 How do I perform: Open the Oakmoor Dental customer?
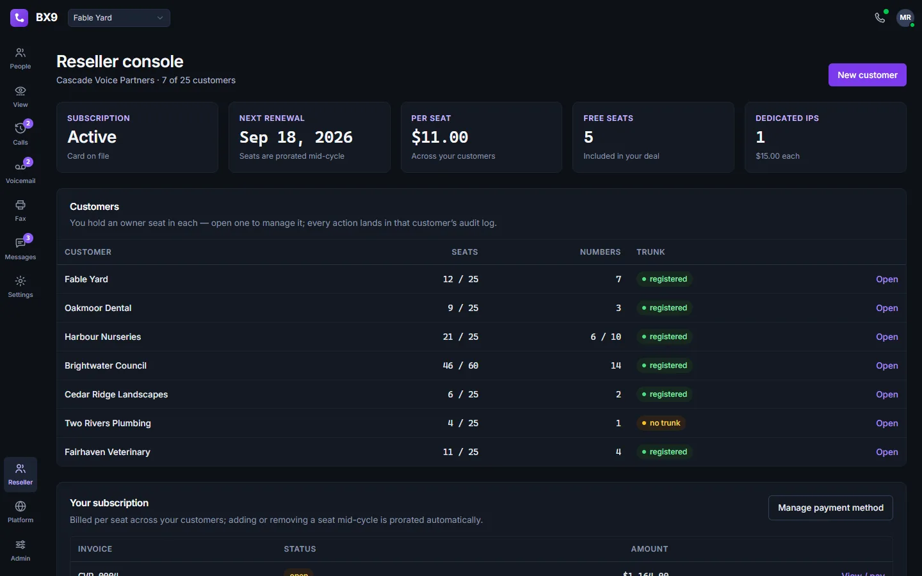887,308
